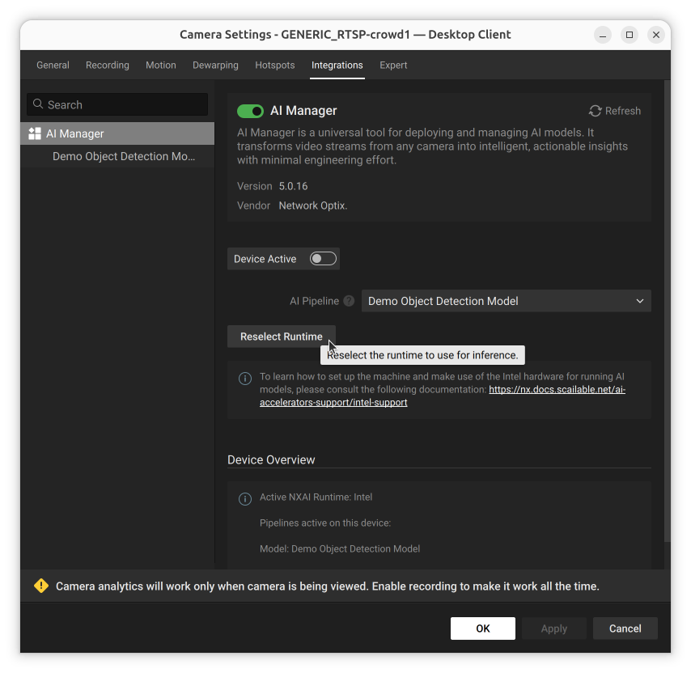
Task: Click the Vendor Network Optix. value
Action: [313, 205]
